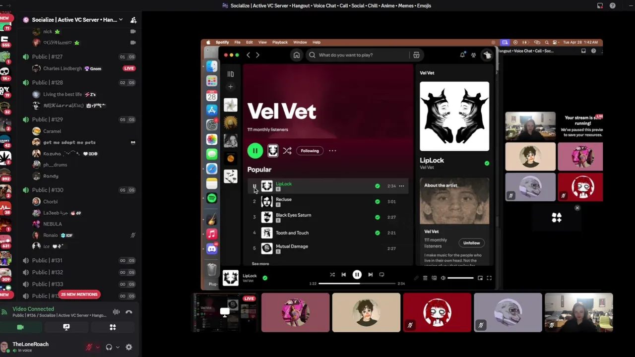Screen dimensions: 635x357
Task: Start screen sharing in Discord panel
Action: (x=66, y=327)
